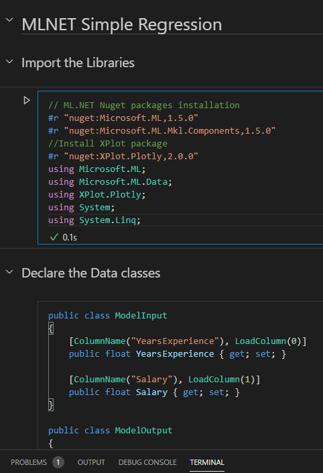This screenshot has width=323, height=473.
Task: Collapse the Declare the Data classes section
Action: click(x=9, y=272)
